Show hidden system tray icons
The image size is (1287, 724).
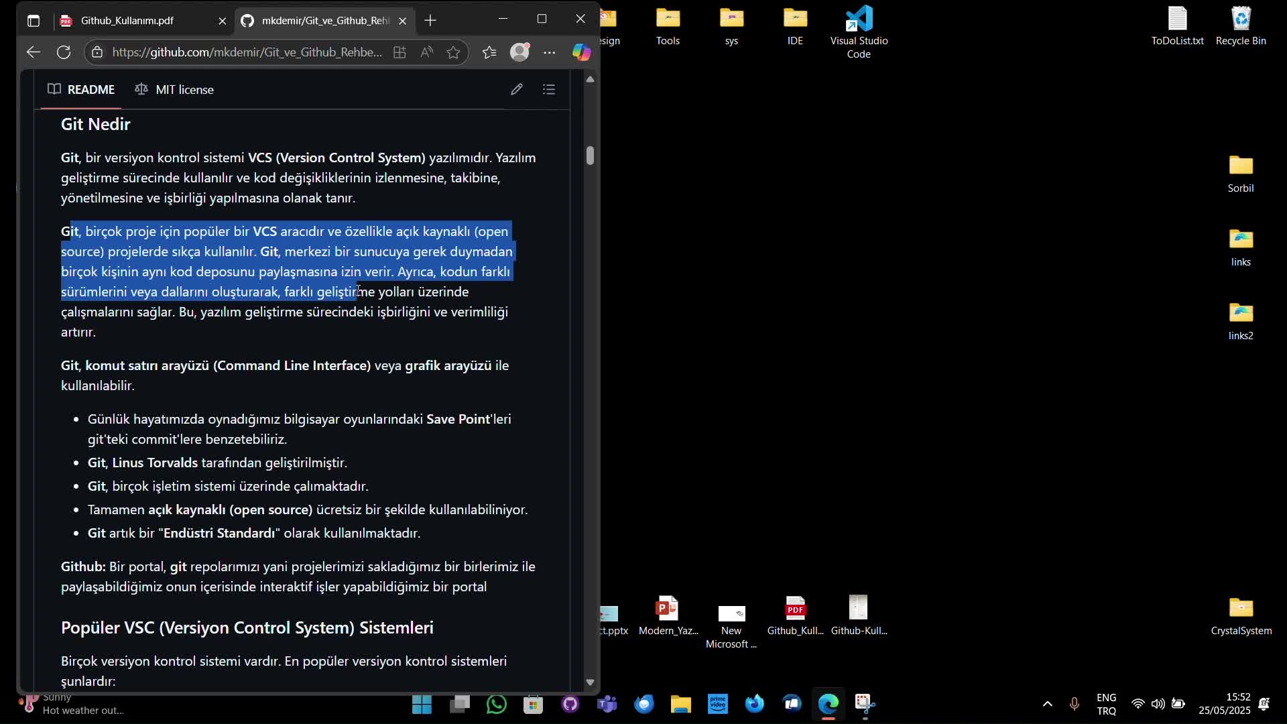(x=1048, y=704)
